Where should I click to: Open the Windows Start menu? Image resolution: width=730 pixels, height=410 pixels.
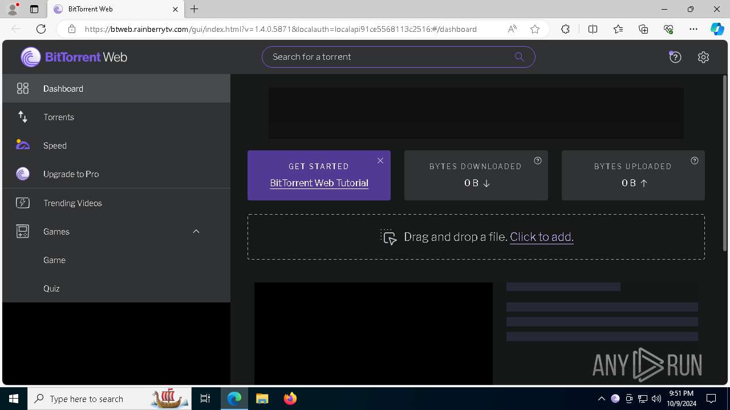pyautogui.click(x=14, y=399)
